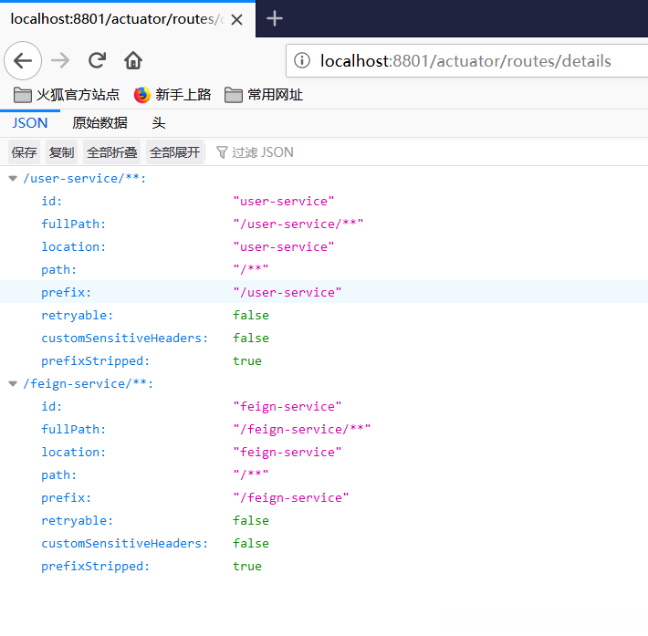The image size is (648, 636).
Task: Click the 过滤 JSON filter input field
Action: tap(263, 152)
